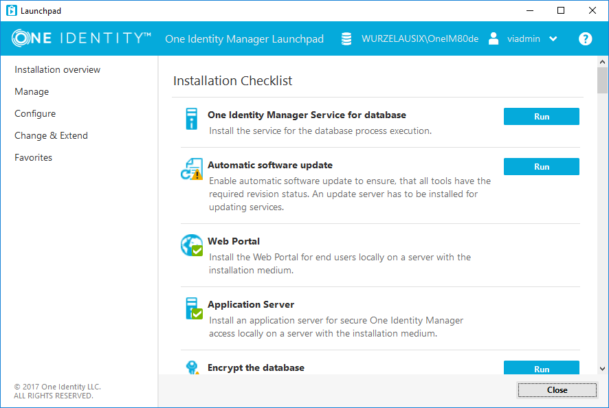Image resolution: width=609 pixels, height=408 pixels.
Task: Open Installation overview section
Action: (58, 69)
